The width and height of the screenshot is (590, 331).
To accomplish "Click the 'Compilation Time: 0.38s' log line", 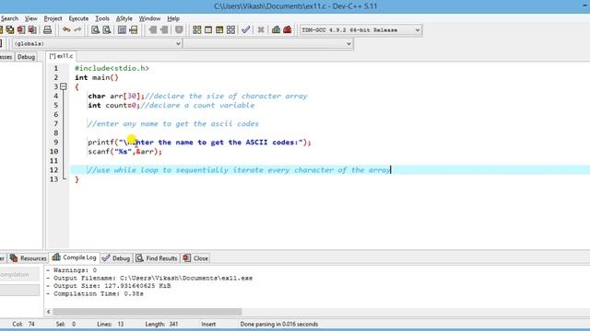I will tap(95, 293).
